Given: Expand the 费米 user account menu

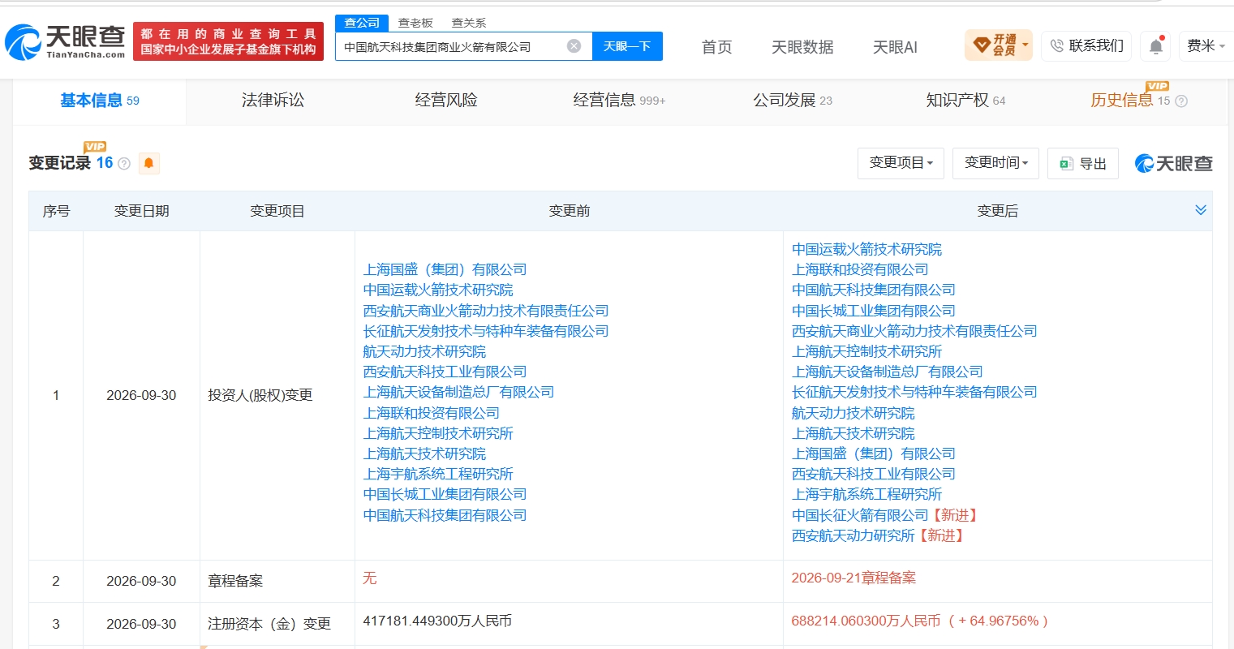Looking at the screenshot, I should [x=1206, y=46].
